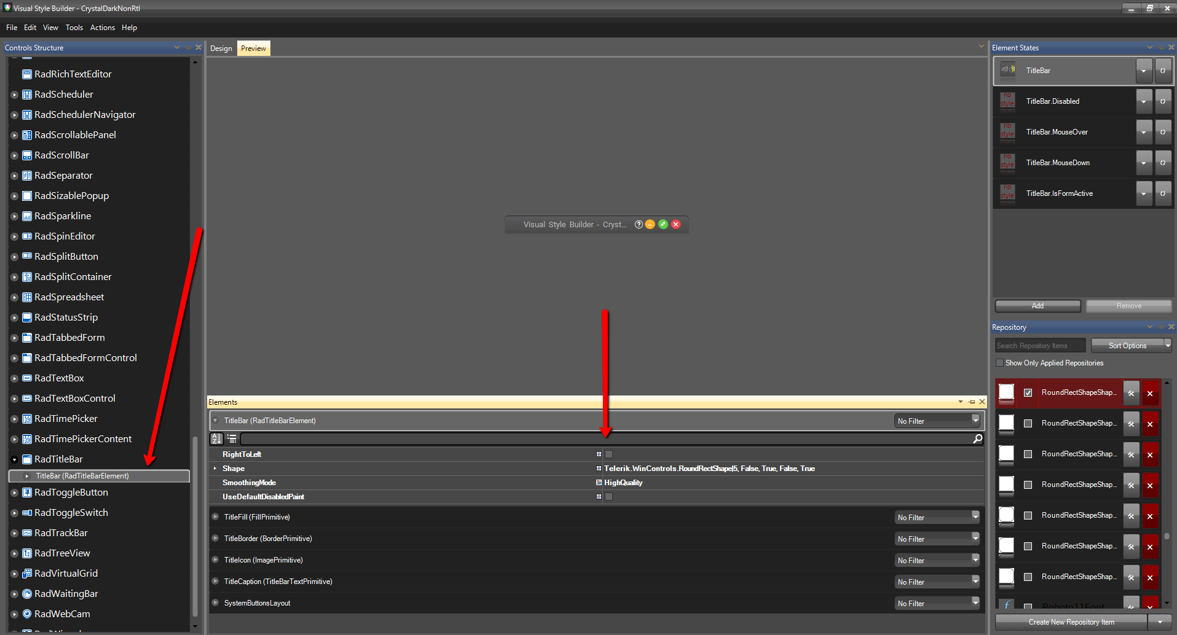This screenshot has width=1177, height=635.
Task: Click the Add button in Element States
Action: 1037,306
